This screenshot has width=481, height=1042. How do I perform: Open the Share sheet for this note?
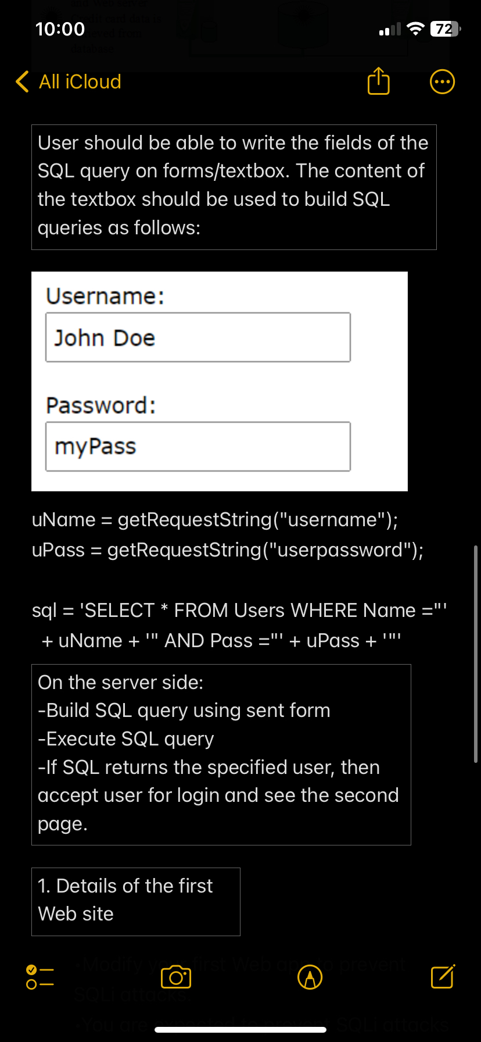[378, 81]
